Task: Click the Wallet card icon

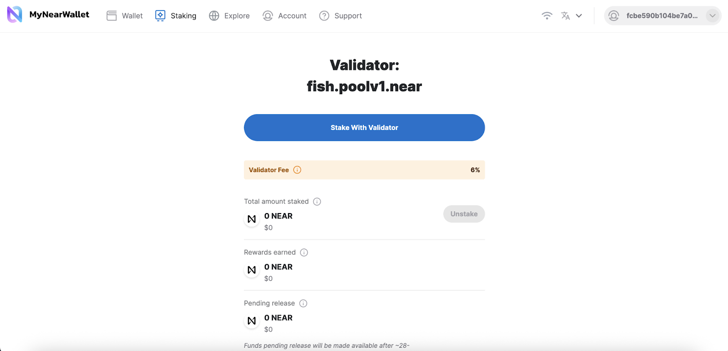Action: click(111, 16)
